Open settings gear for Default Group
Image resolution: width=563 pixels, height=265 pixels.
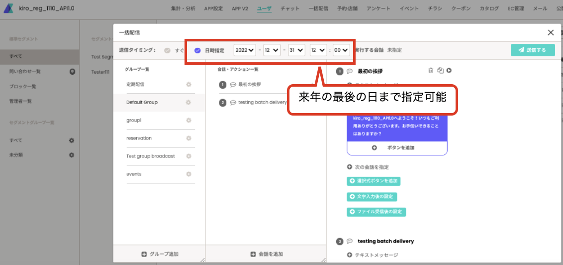tap(188, 103)
